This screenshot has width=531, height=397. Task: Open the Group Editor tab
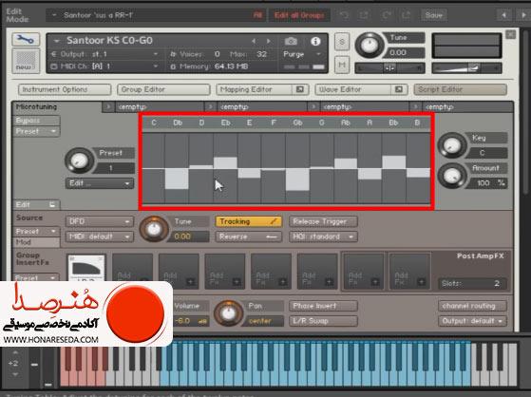pos(163,89)
